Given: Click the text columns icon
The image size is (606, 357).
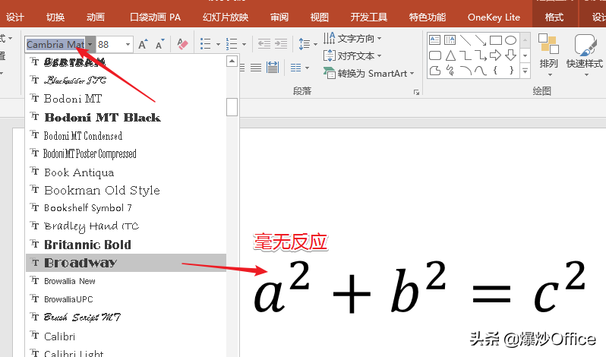Looking at the screenshot, I should pos(296,68).
